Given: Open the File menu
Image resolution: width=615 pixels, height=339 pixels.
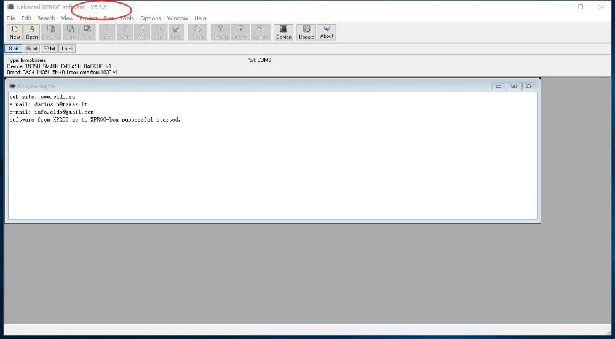Looking at the screenshot, I should [11, 18].
